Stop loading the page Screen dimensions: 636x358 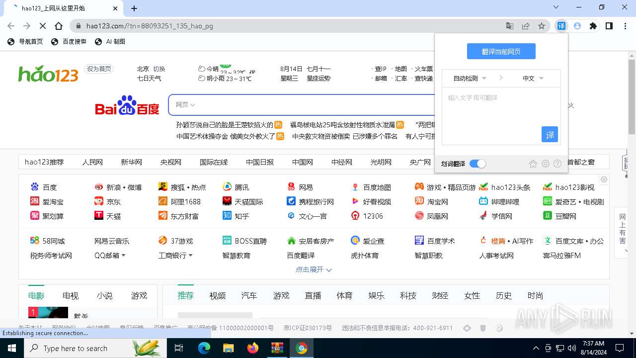(43, 26)
